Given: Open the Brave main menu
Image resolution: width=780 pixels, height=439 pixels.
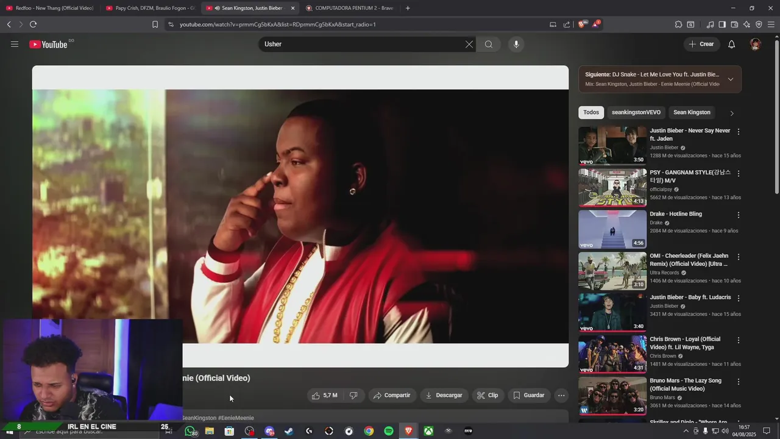Looking at the screenshot, I should 771,24.
